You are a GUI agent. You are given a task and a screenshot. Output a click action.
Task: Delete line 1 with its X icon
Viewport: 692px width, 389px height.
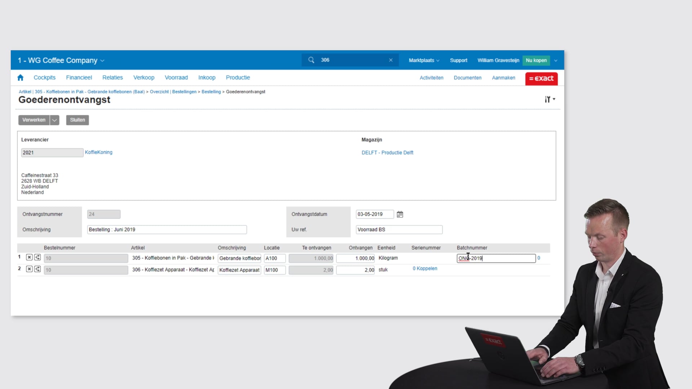pyautogui.click(x=29, y=258)
